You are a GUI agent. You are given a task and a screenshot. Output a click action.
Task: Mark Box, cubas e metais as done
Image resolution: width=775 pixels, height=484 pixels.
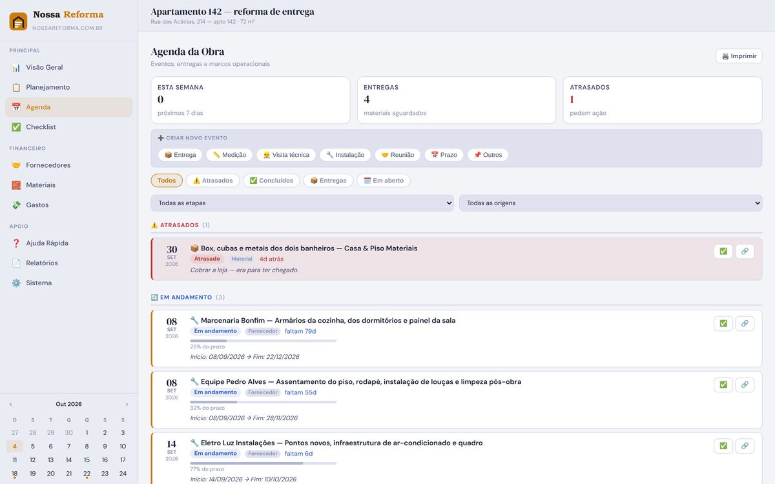tap(723, 252)
